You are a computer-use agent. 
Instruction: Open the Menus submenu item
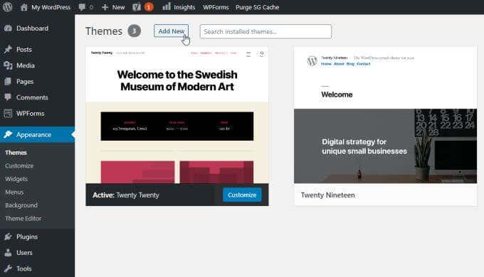point(14,192)
